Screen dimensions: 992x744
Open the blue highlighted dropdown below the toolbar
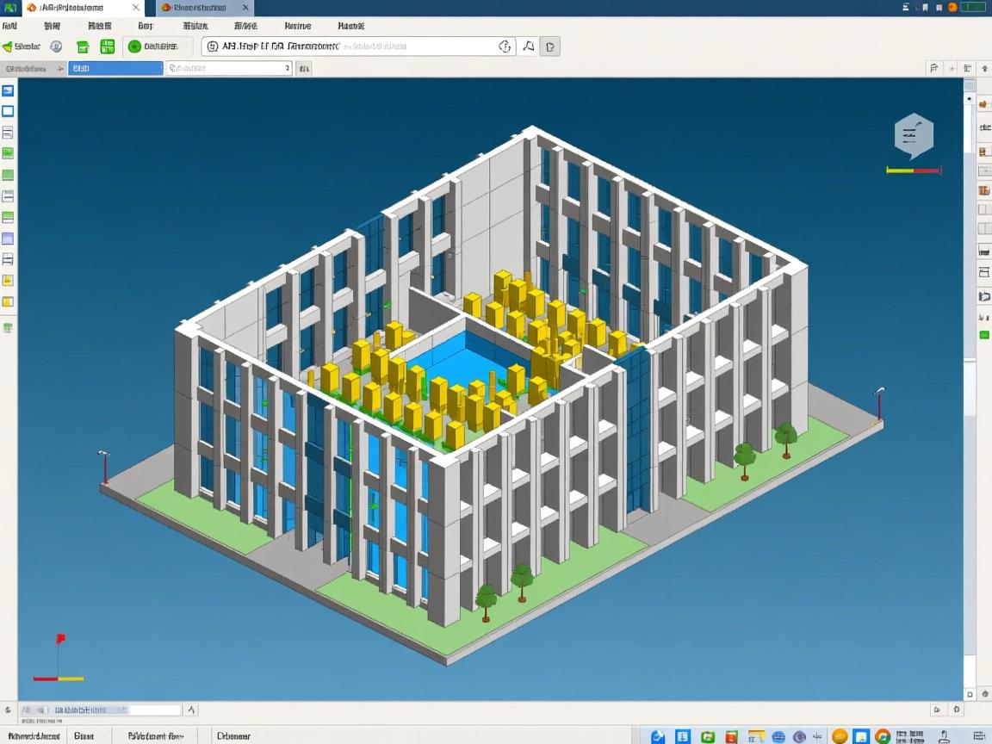point(115,68)
